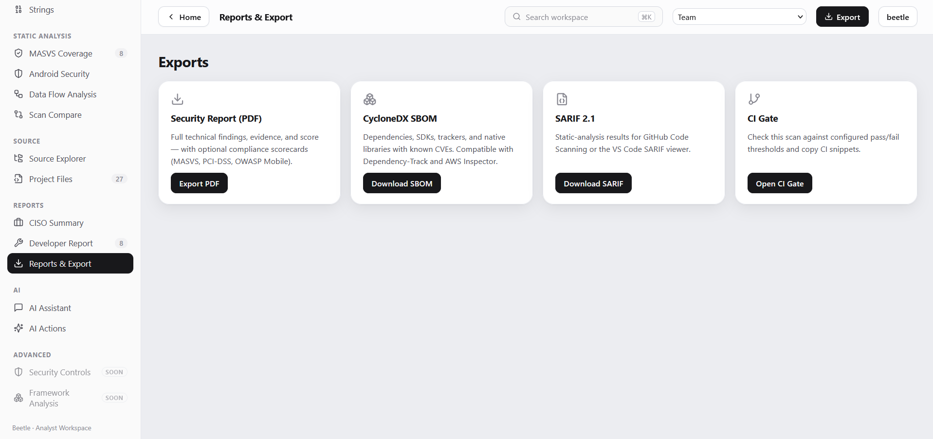Image resolution: width=933 pixels, height=439 pixels.
Task: Open AI Assistant
Action: 70,308
